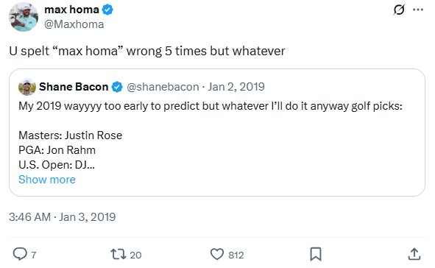Click the Shane Bacon display name
The width and height of the screenshot is (435, 268).
click(x=74, y=87)
